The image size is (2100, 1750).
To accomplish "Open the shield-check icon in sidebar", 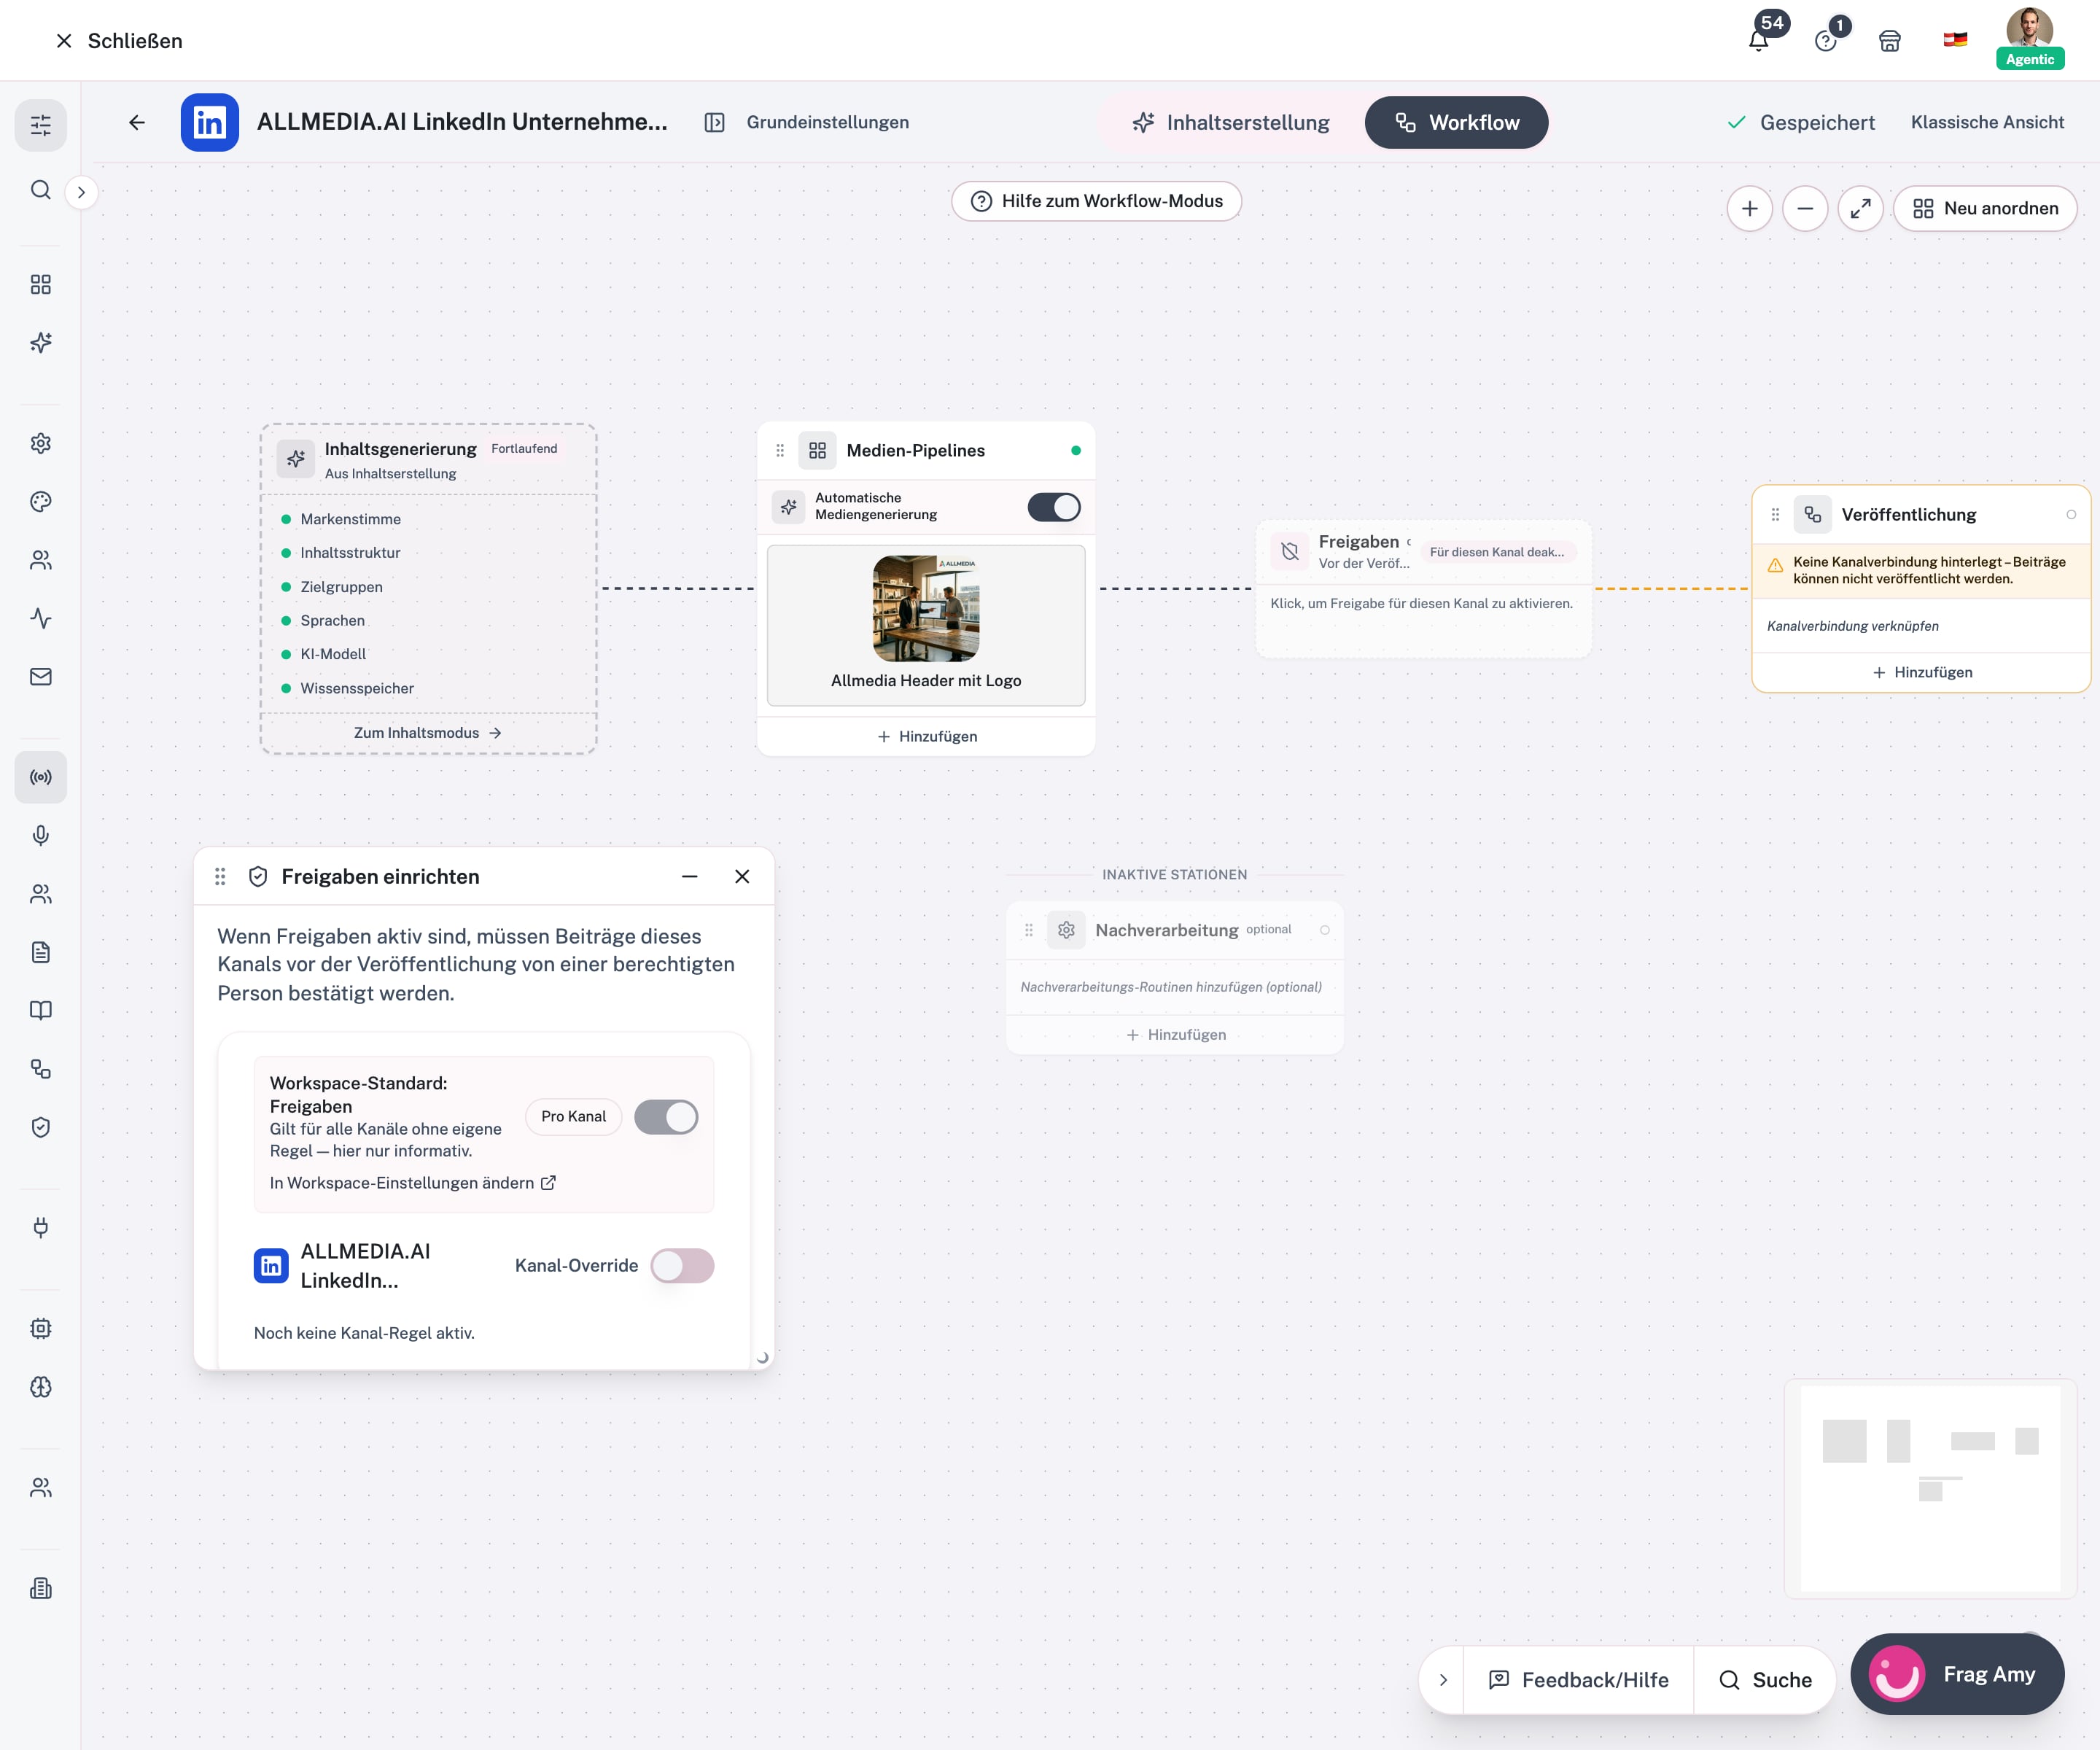I will (x=41, y=1127).
